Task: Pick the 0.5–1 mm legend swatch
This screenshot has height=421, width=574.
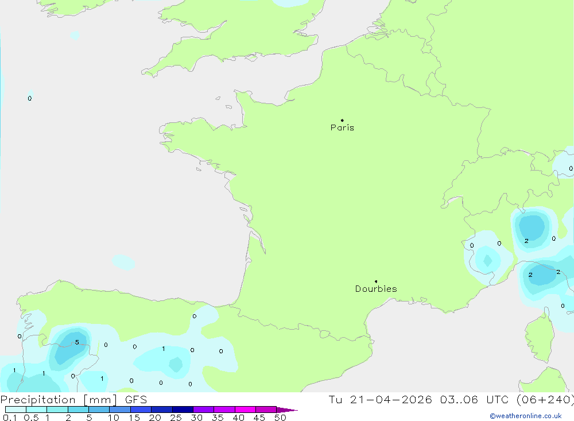Action: (37, 410)
